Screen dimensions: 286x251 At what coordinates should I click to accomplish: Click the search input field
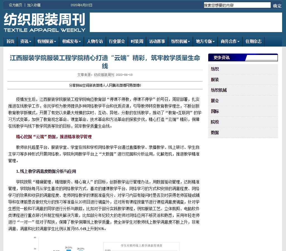237,5
